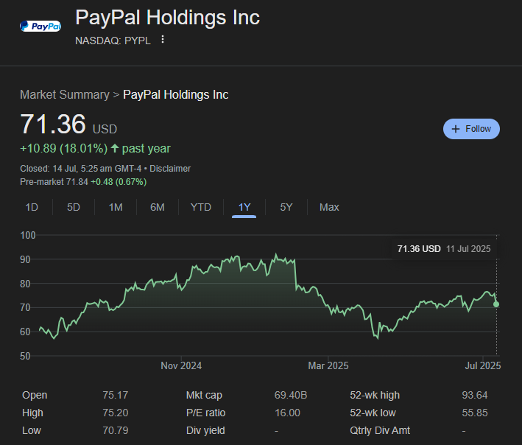Switch chart to 6M range
This screenshot has width=522, height=445.
click(x=157, y=207)
